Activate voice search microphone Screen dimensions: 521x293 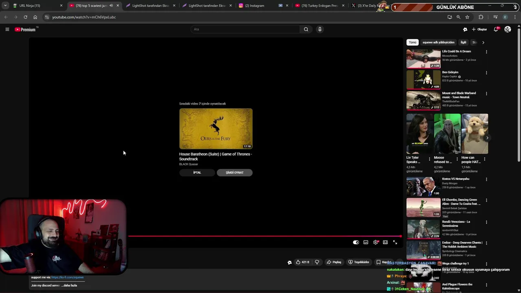tap(320, 29)
